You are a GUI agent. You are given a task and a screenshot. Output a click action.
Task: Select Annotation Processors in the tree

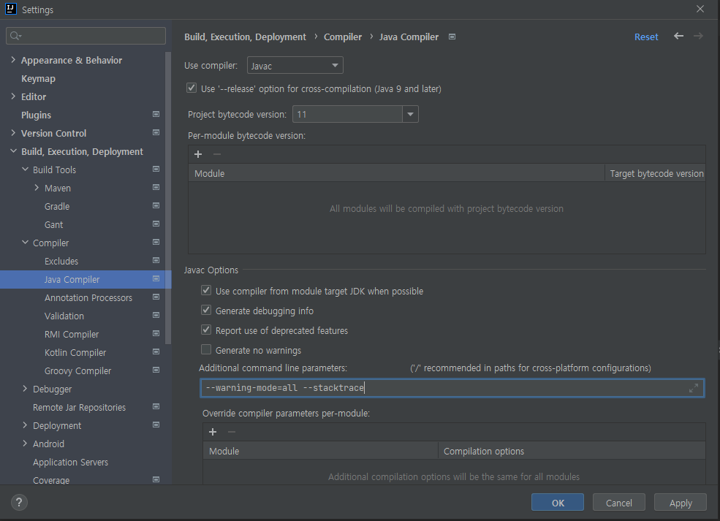pos(88,298)
